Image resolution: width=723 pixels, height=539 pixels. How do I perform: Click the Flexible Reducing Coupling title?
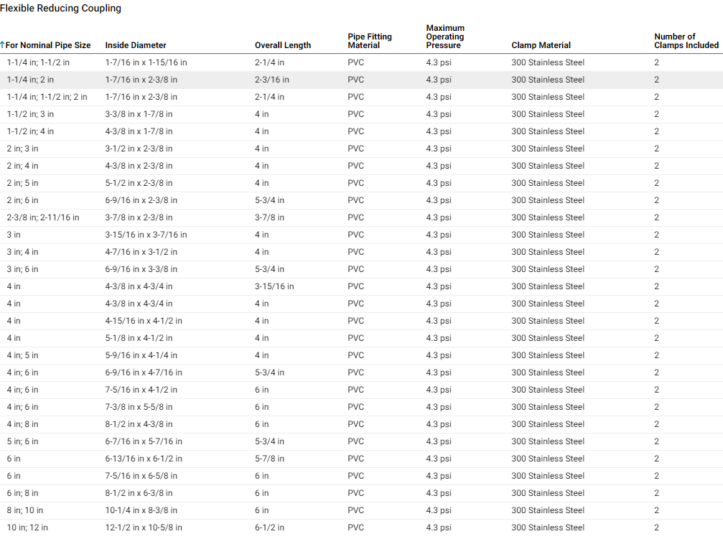click(x=60, y=9)
